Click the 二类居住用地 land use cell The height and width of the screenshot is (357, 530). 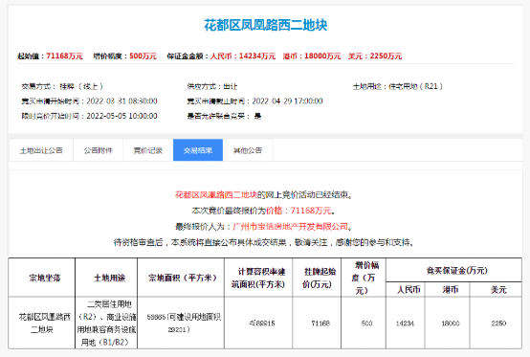tap(106, 324)
